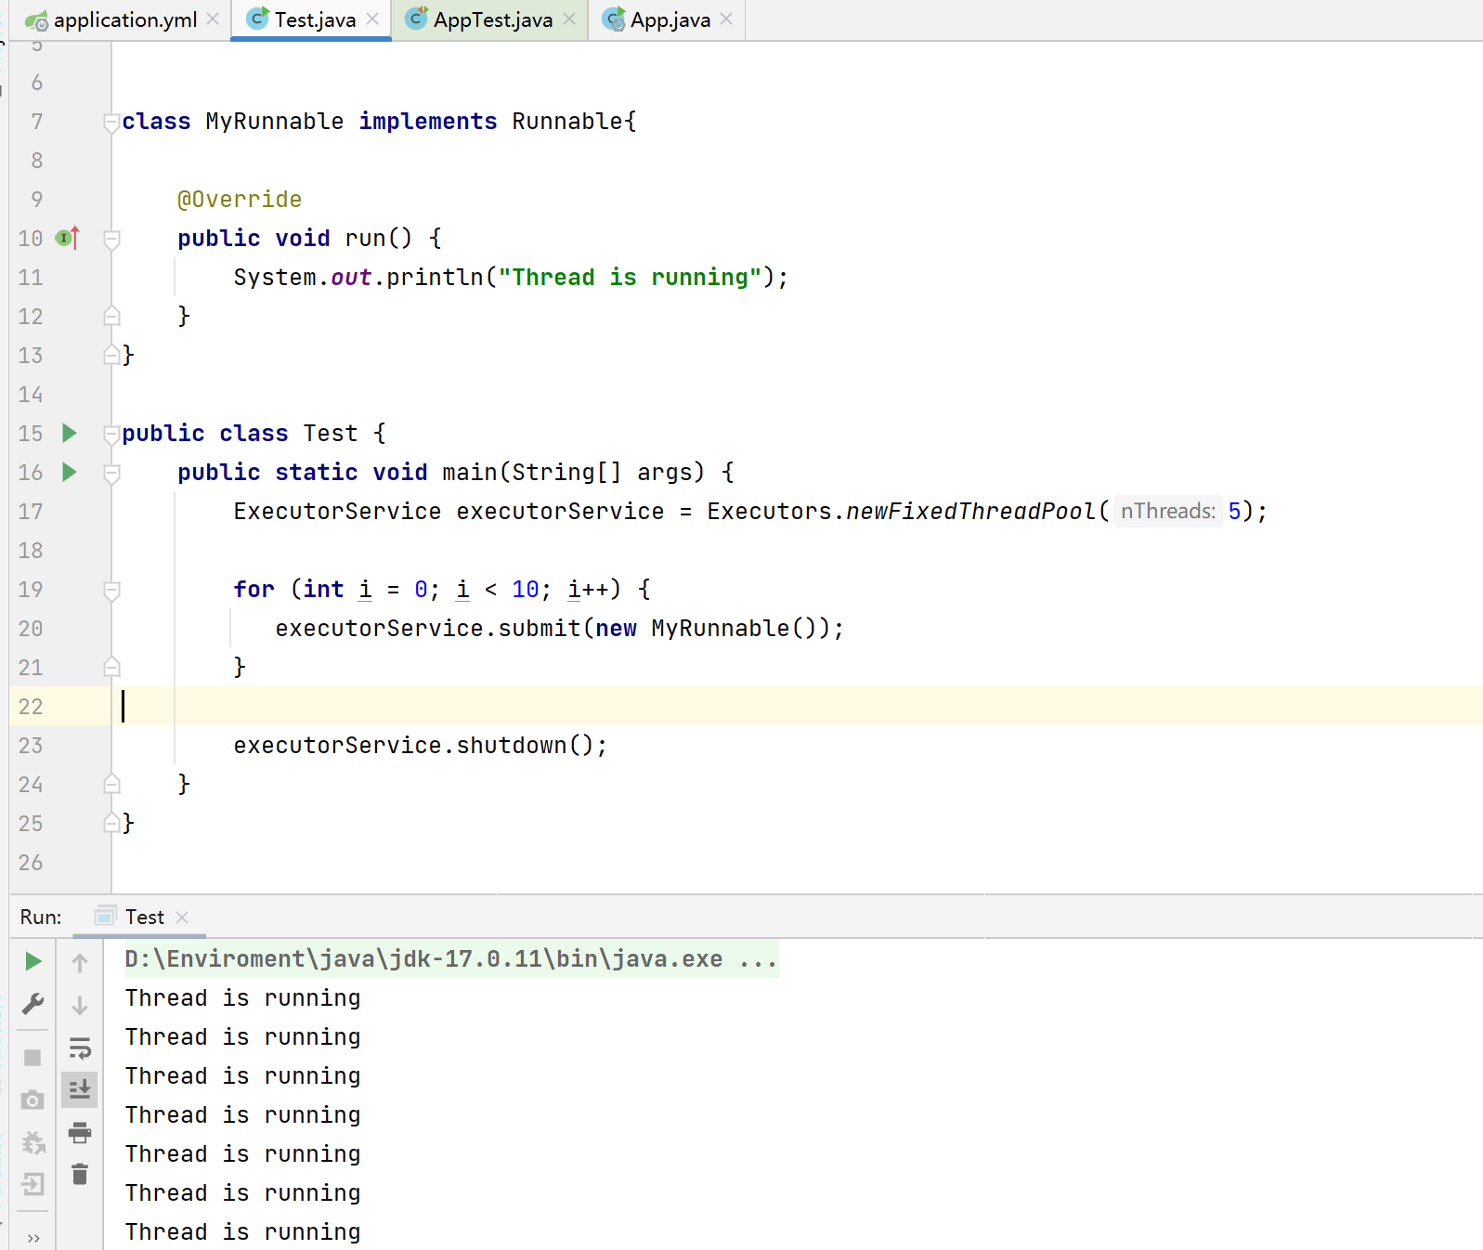Click line number 22 in the gutter
This screenshot has width=1483, height=1250.
pos(31,707)
